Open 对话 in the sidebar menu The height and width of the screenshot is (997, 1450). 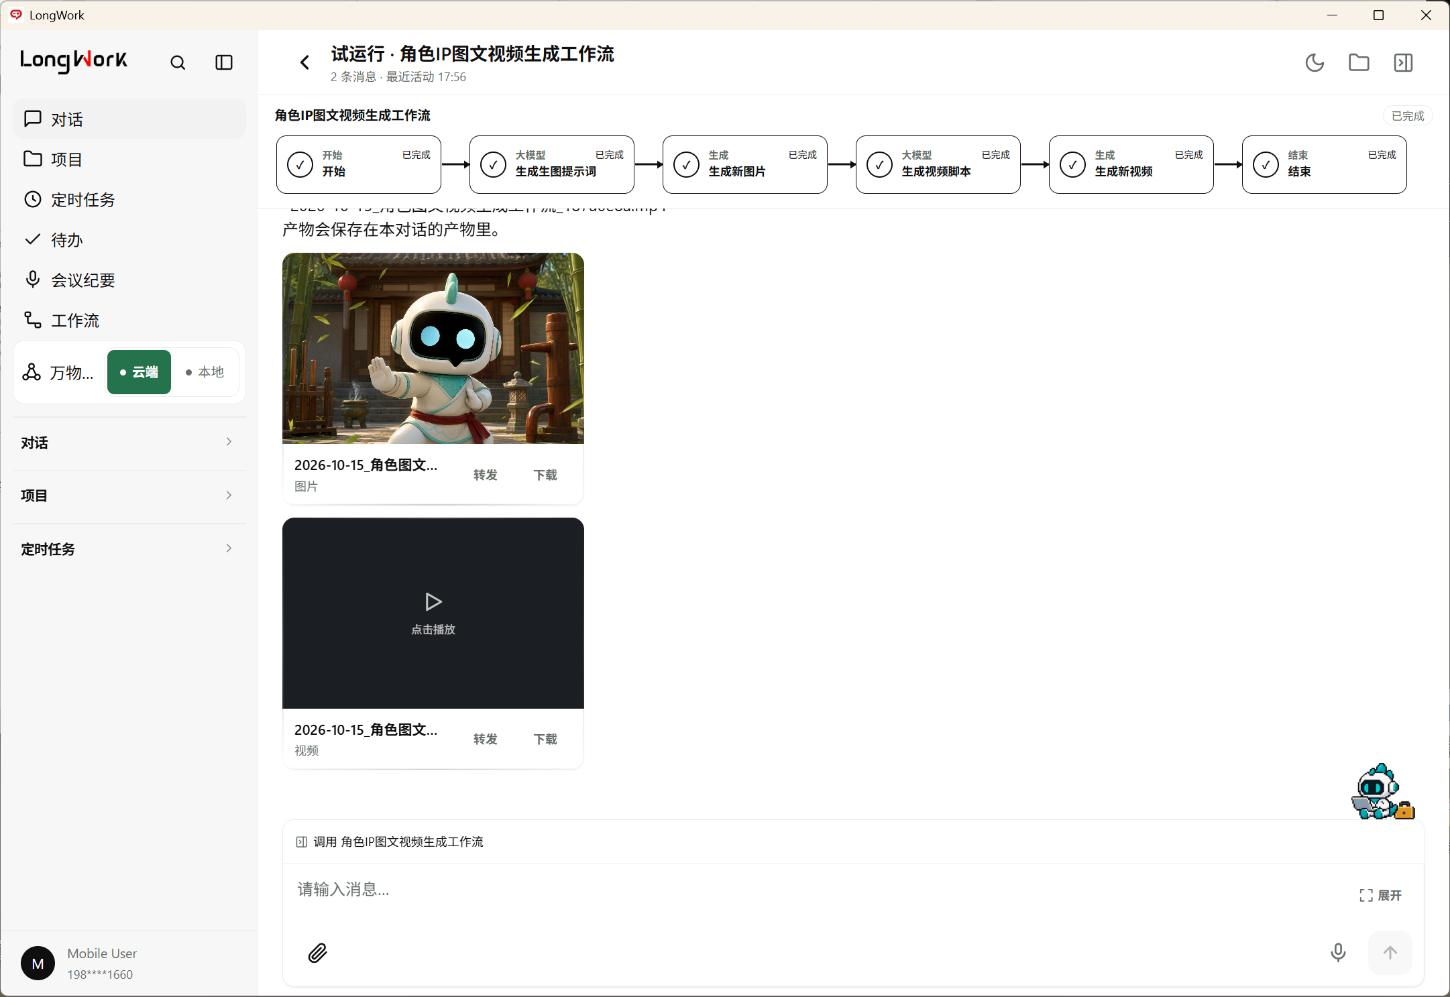tap(129, 119)
